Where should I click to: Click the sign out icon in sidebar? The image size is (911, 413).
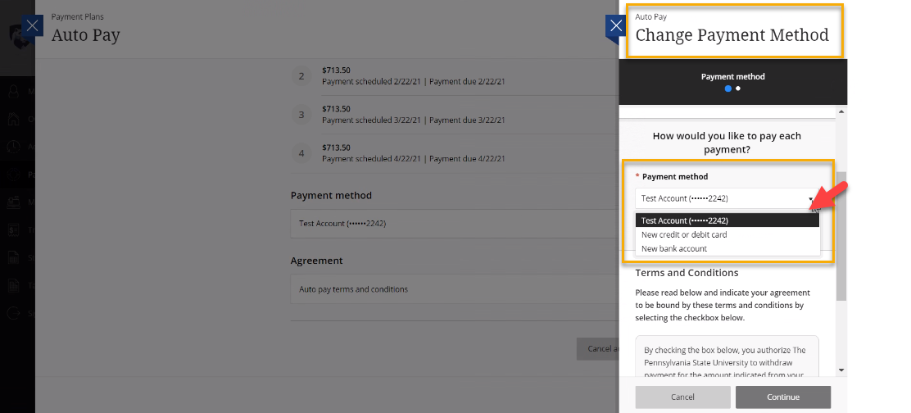point(14,314)
